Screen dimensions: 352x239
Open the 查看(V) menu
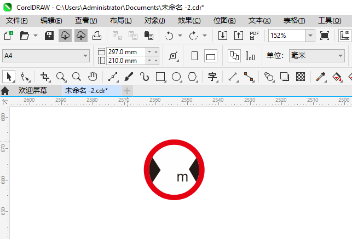[86, 21]
